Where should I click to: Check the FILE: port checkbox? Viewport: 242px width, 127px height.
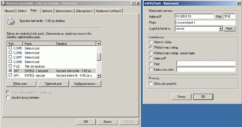tap(10, 66)
